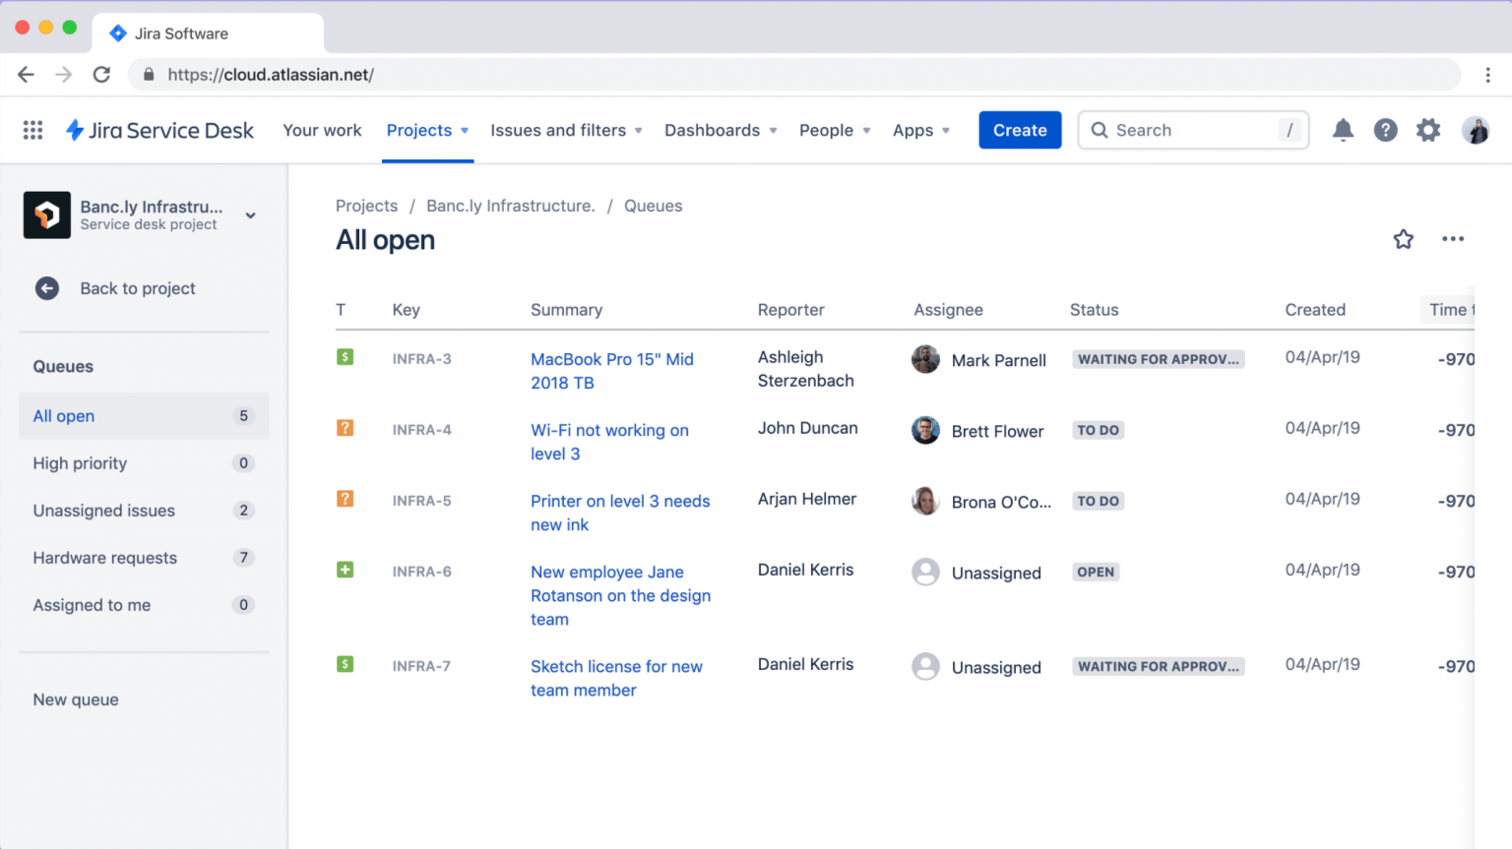Open the Banc.ly project switcher chevron
Viewport: 1512px width, 849px height.
250,214
